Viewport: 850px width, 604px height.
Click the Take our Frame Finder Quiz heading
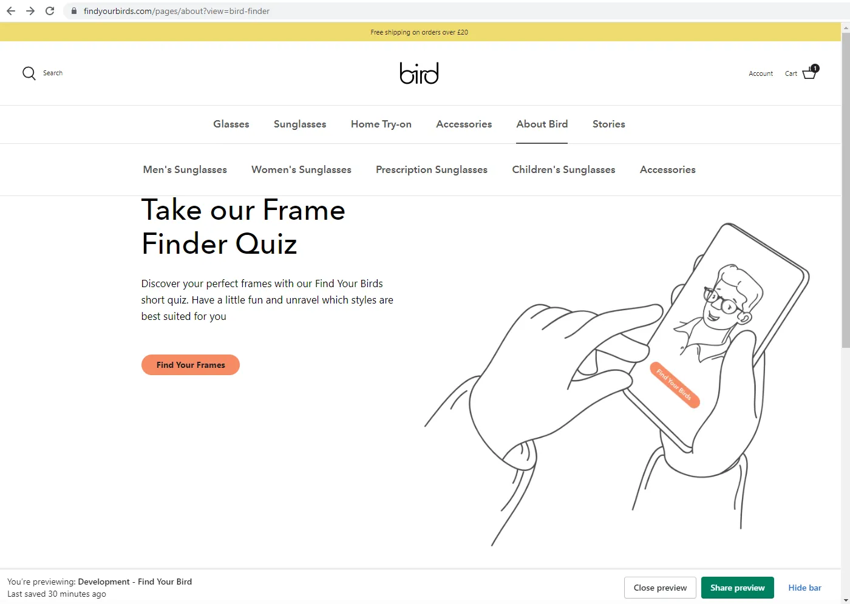point(243,227)
